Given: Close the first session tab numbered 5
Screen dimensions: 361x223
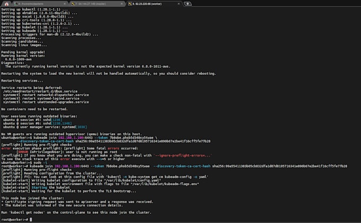Looking at the screenshot, I should 65,4.
